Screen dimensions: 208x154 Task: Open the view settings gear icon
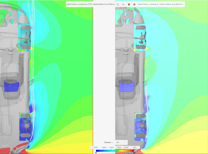coord(118,4)
